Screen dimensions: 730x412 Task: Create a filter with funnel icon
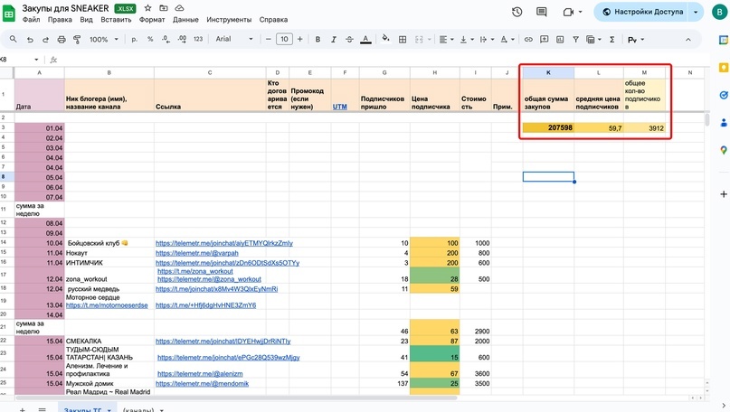pyautogui.click(x=575, y=40)
